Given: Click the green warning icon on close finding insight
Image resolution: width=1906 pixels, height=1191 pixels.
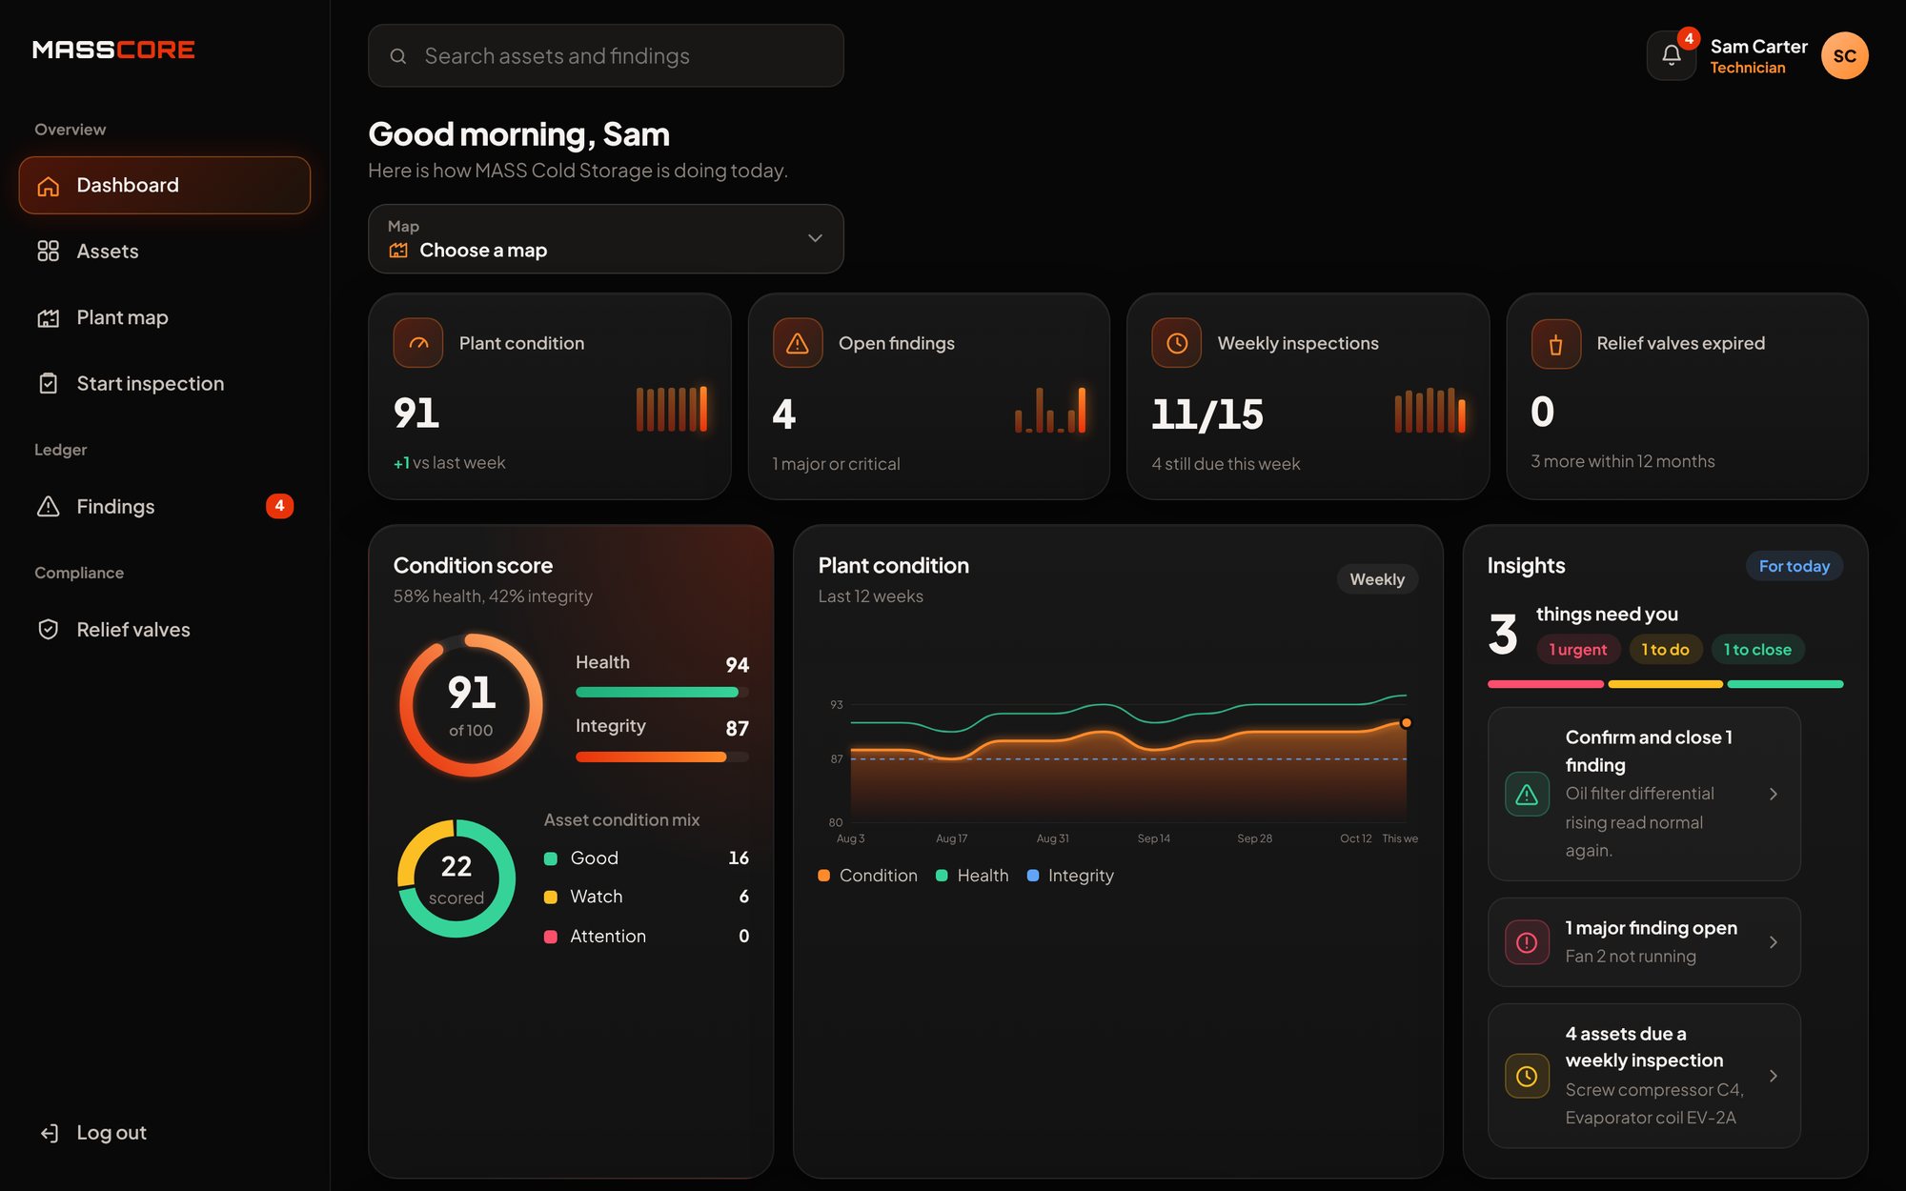Looking at the screenshot, I should (1527, 794).
